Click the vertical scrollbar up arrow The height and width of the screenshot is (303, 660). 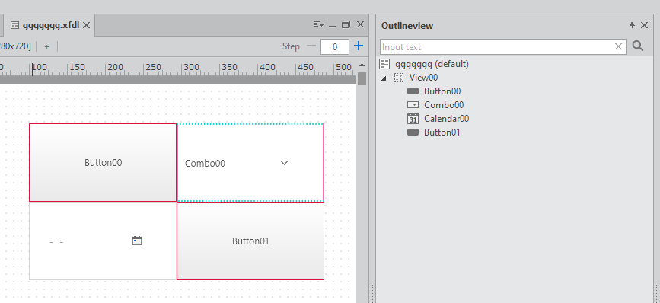362,65
